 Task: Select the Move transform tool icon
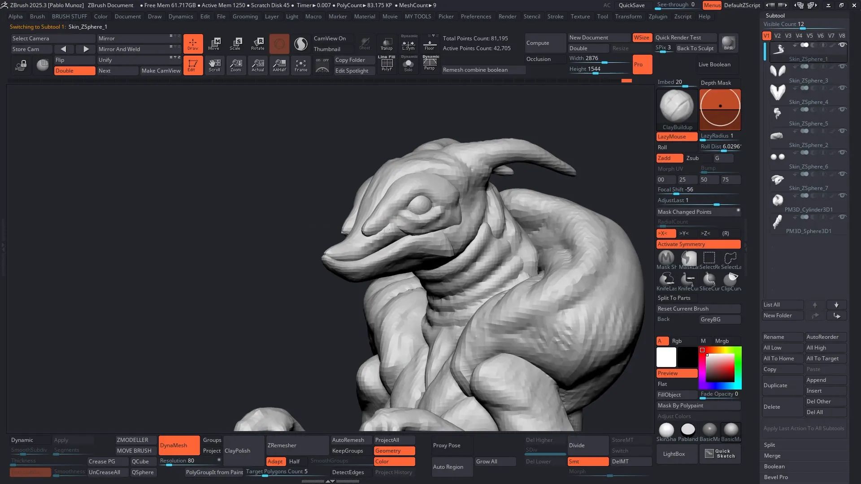click(214, 43)
